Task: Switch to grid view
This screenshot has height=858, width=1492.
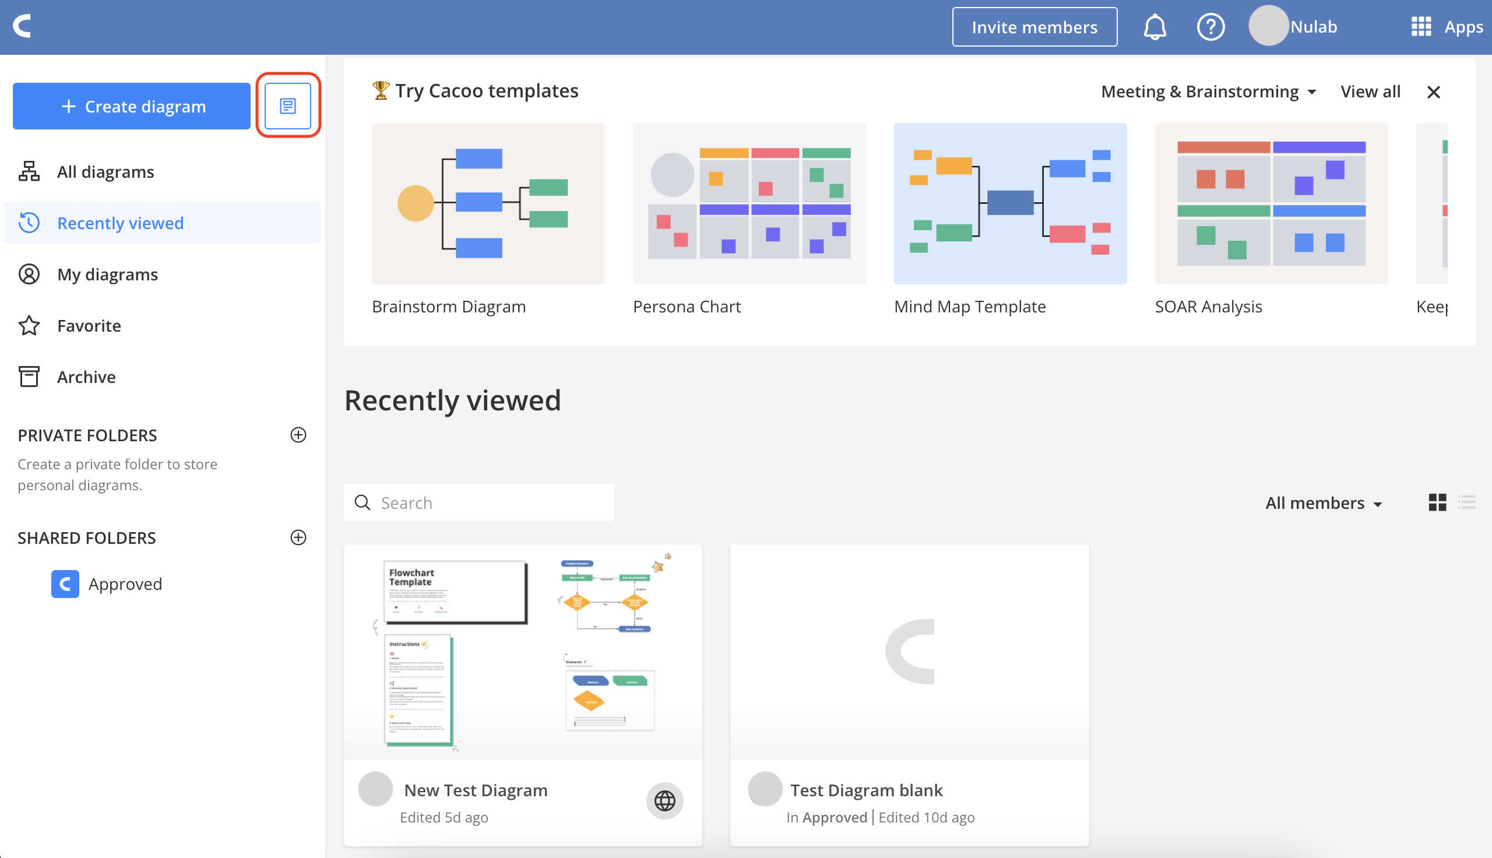Action: point(1437,502)
